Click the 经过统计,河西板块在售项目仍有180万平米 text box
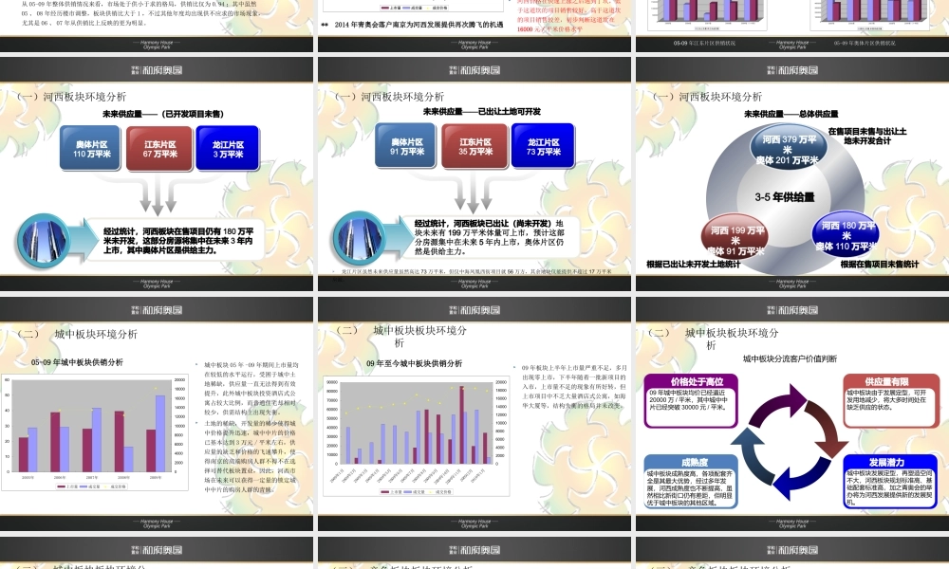Image resolution: width=949 pixels, height=569 pixels. point(178,241)
